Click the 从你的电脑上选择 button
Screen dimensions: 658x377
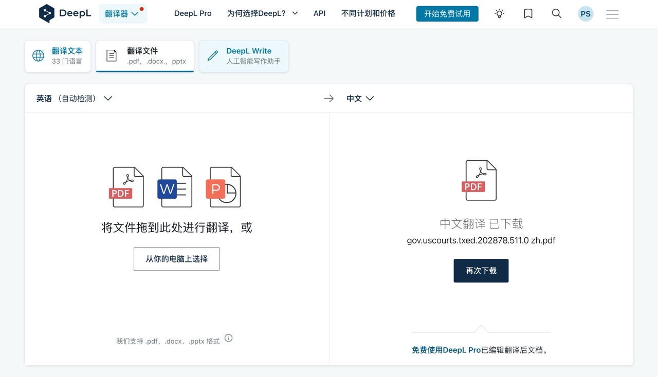coord(176,259)
